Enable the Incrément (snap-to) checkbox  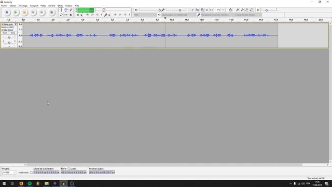31,172
